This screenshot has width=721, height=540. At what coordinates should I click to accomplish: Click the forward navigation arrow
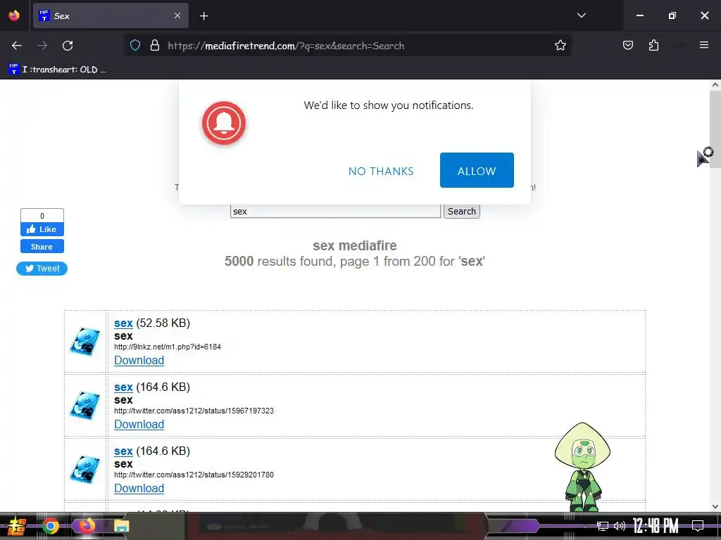[x=42, y=46]
